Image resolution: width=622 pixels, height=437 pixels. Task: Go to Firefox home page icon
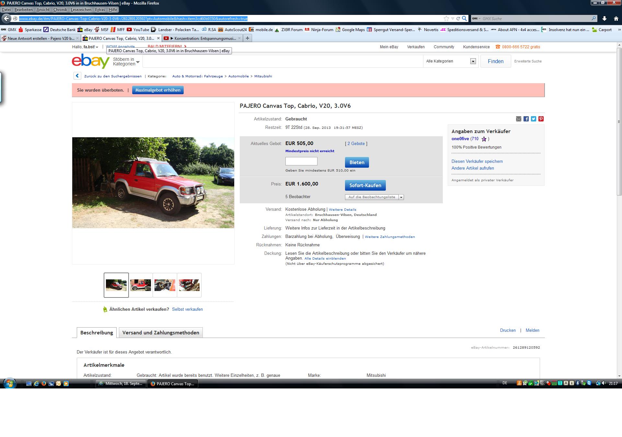pyautogui.click(x=616, y=18)
